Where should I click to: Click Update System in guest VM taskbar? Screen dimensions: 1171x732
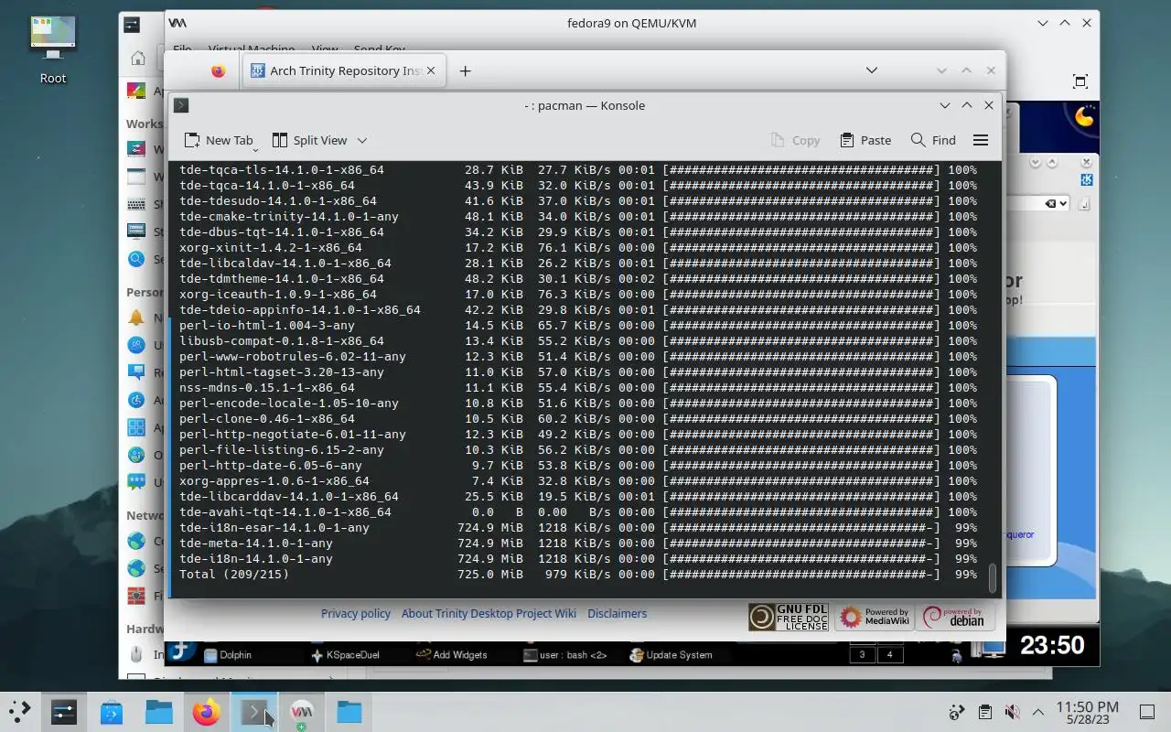tap(671, 655)
